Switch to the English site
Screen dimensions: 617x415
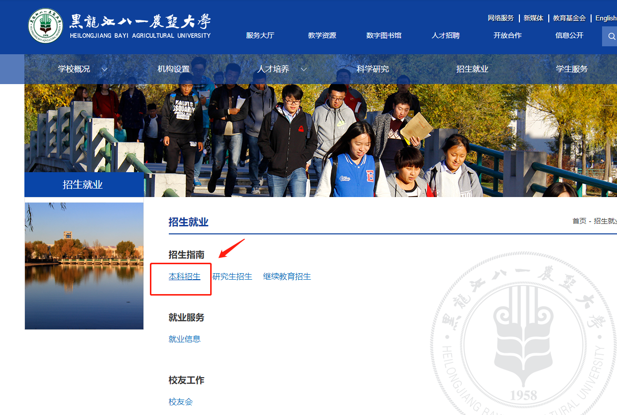[x=606, y=18]
